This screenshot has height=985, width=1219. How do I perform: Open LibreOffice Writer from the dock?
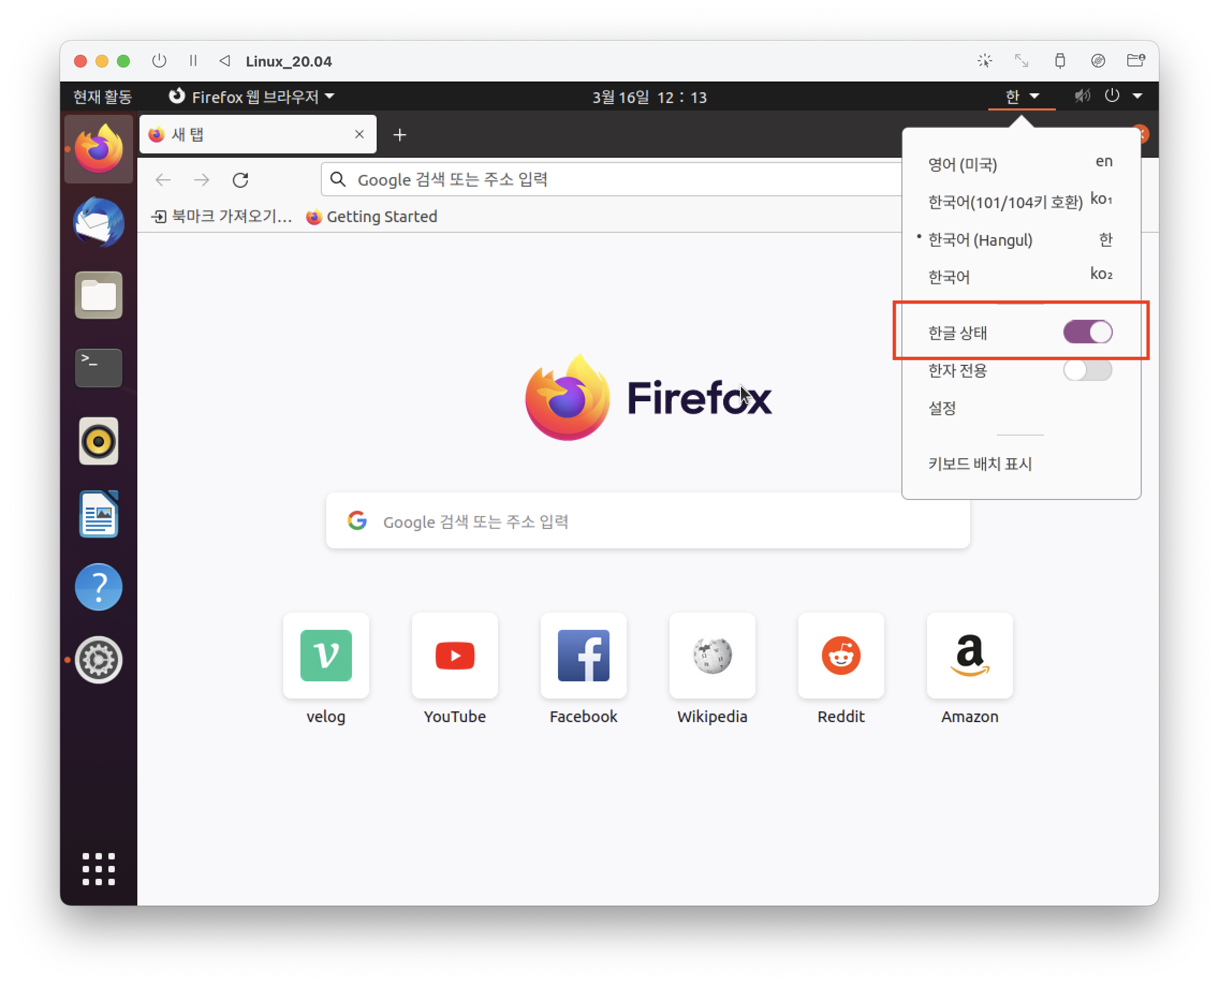coord(98,514)
